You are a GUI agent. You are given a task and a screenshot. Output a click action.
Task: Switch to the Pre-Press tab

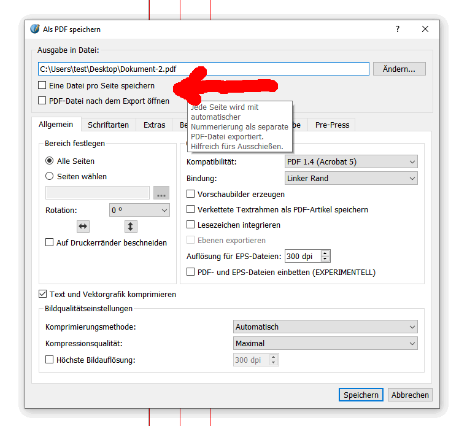[x=332, y=125]
